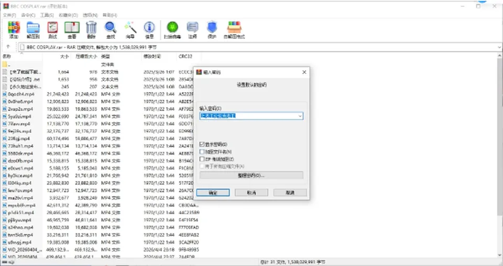The height and width of the screenshot is (266, 503).
Task: Select the parent folder ".." icon
Action: (5, 65)
